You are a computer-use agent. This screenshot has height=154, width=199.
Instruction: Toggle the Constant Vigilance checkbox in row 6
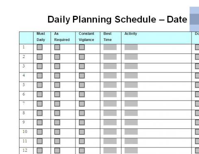tap(82, 94)
